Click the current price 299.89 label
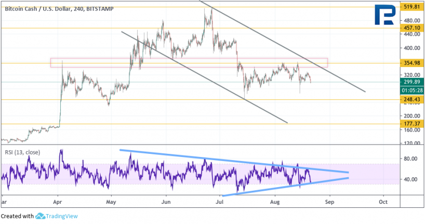426x224 pixels. pyautogui.click(x=412, y=82)
